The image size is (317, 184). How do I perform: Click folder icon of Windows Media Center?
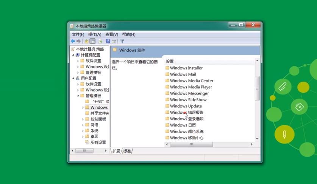tap(167, 80)
